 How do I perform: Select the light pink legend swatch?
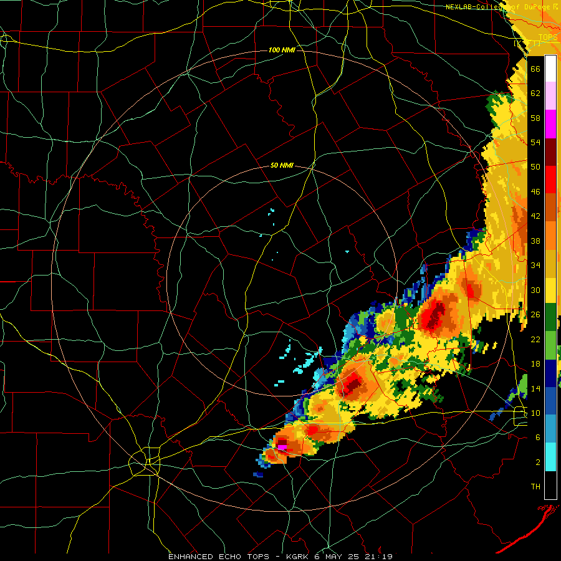(x=550, y=95)
